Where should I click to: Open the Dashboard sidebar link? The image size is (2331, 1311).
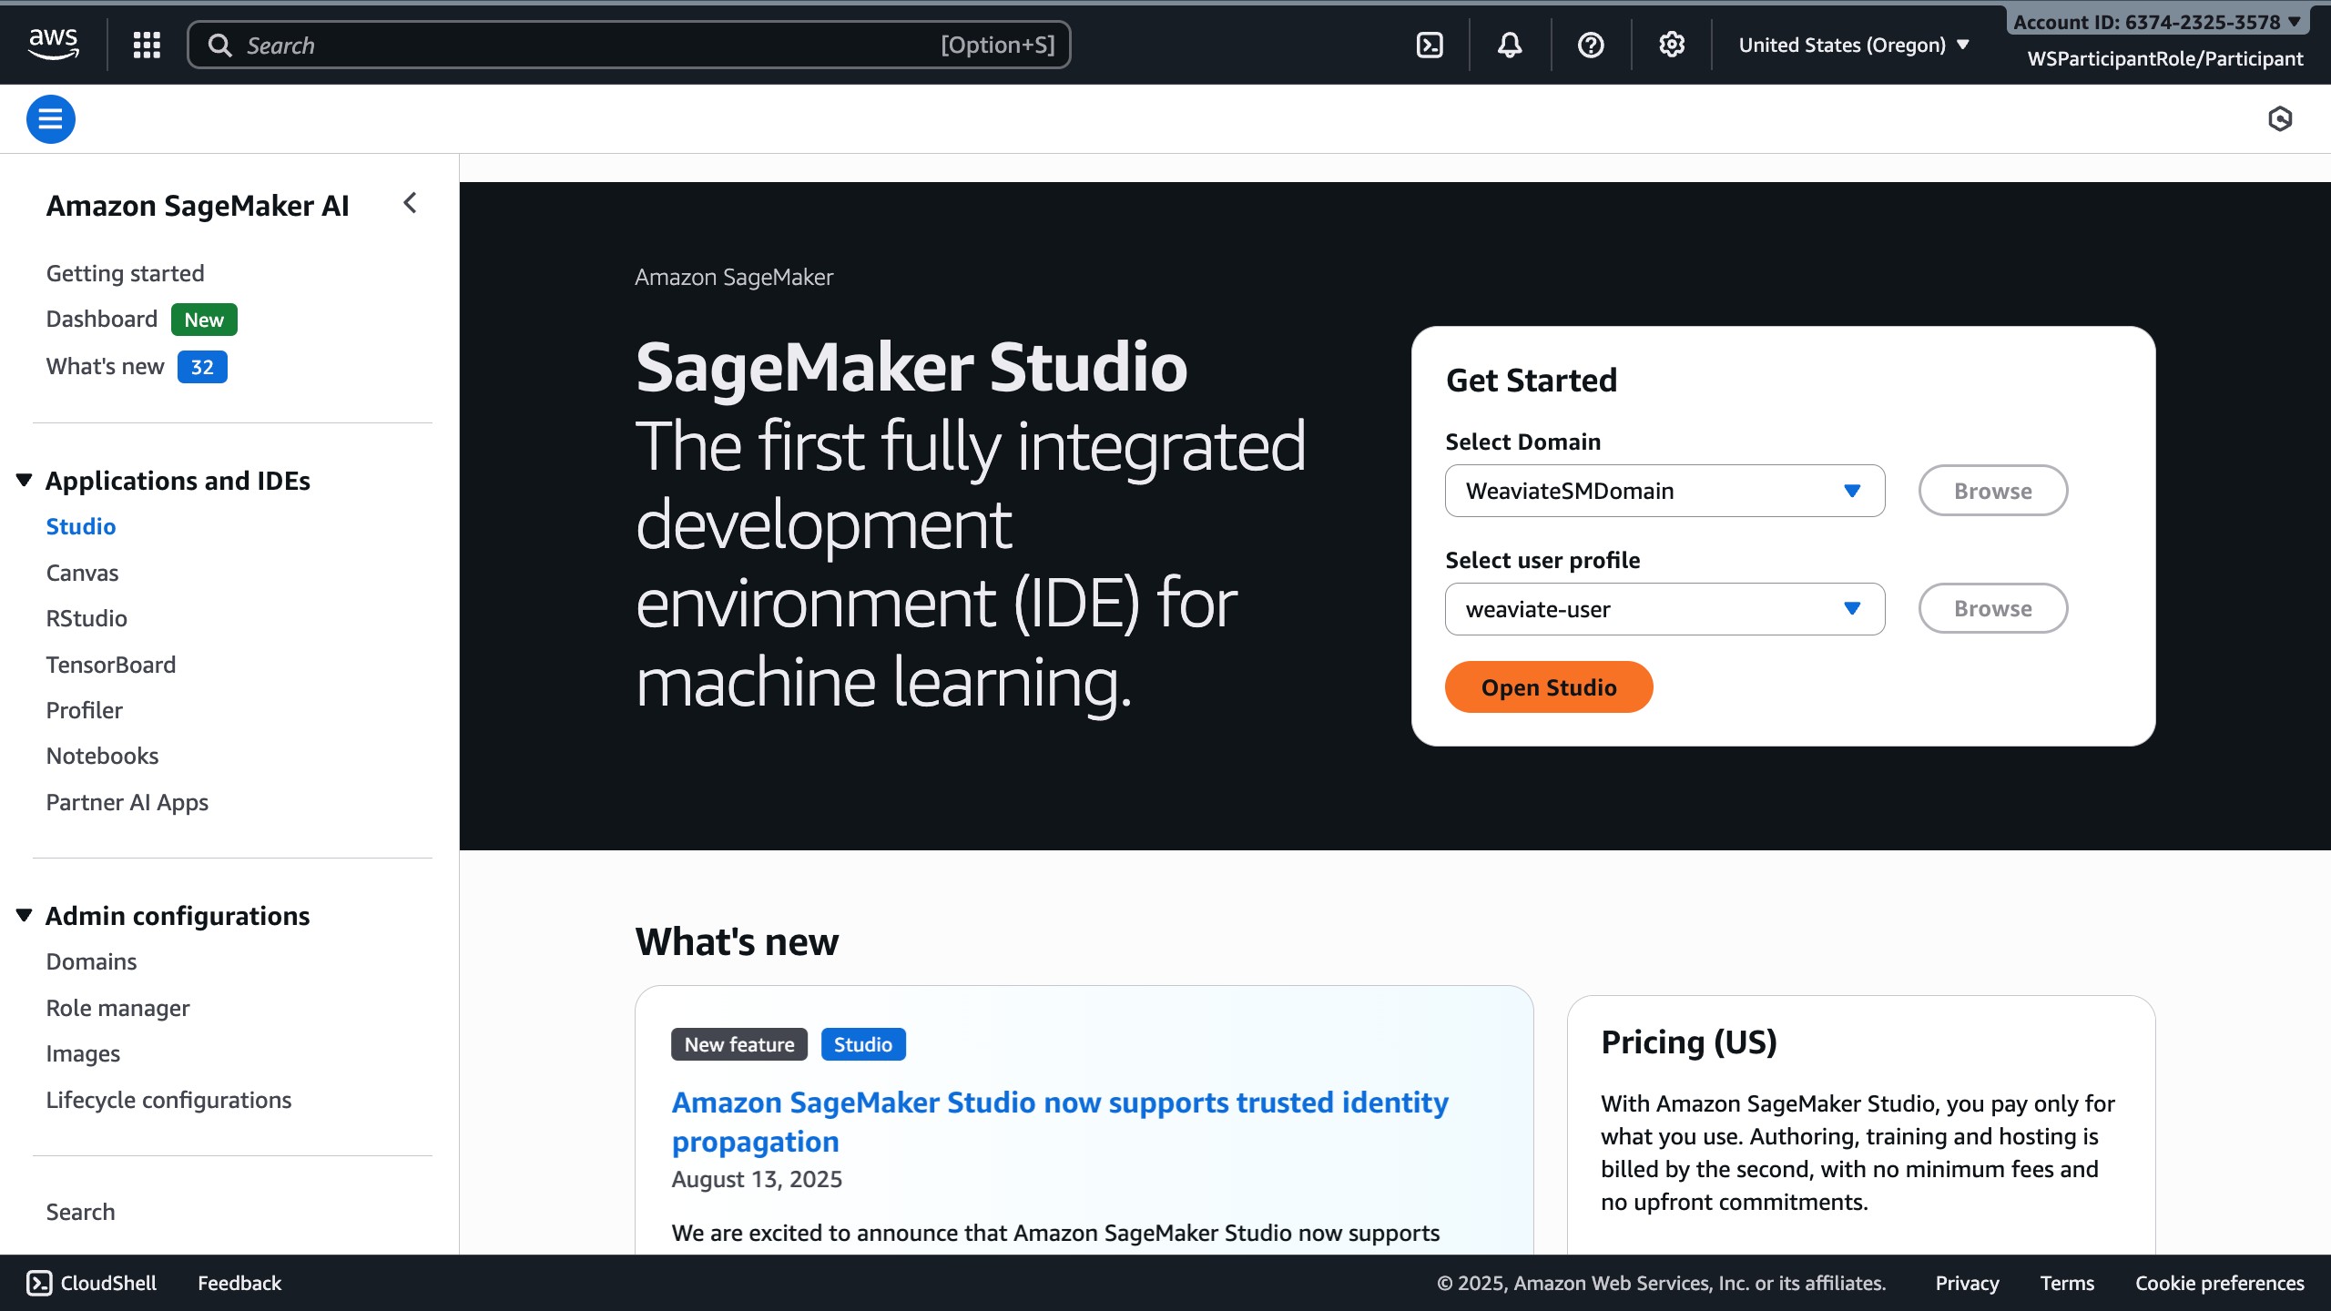[101, 319]
